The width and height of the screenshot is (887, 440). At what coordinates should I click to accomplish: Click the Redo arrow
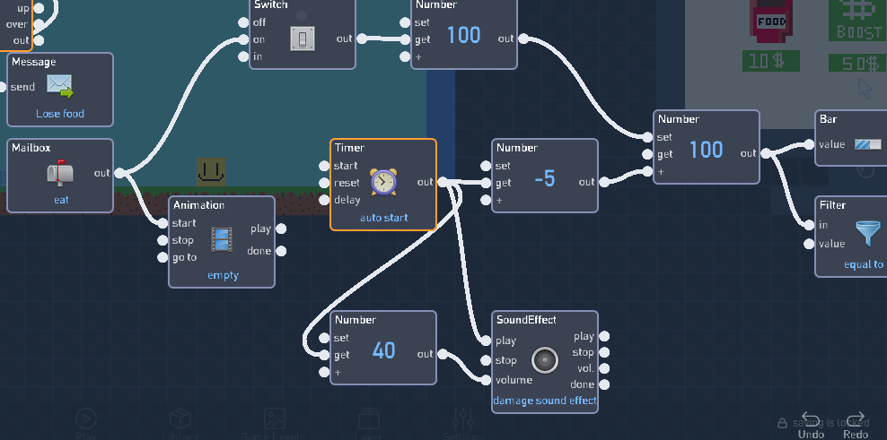pyautogui.click(x=856, y=420)
